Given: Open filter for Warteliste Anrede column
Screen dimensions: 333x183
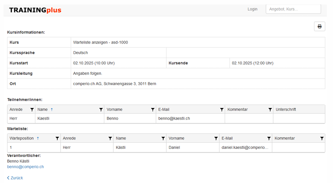Looking at the screenshot, I should point(110,139).
